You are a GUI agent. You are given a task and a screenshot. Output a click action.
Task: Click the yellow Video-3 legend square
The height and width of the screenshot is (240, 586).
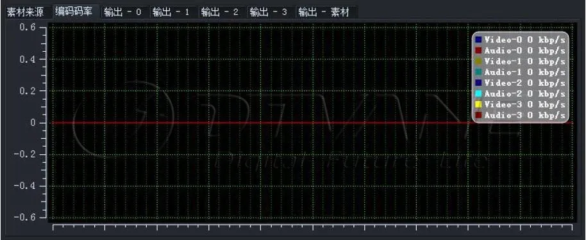[x=478, y=104]
